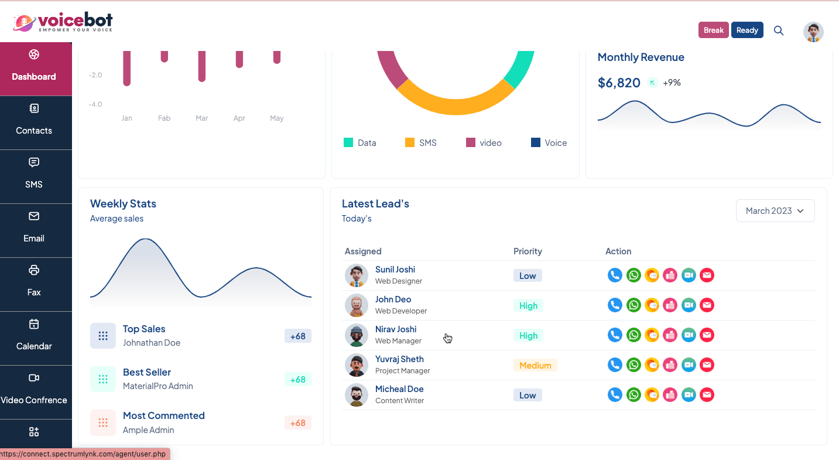The image size is (839, 460).
Task: Click the Voicebot logo
Action: pos(63,23)
